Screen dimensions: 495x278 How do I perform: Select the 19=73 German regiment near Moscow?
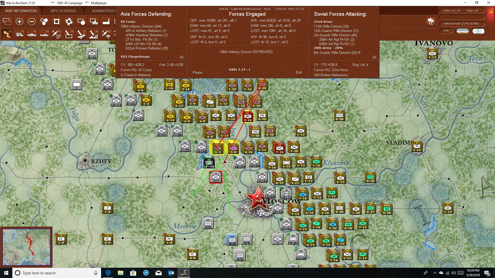286,194
